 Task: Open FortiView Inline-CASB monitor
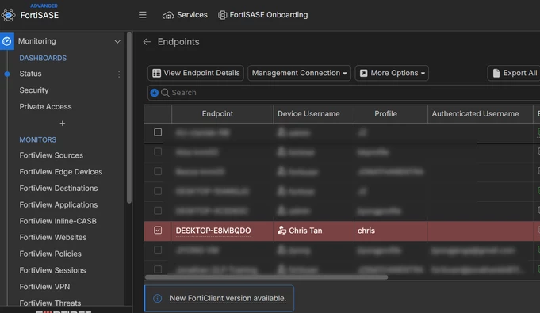click(x=58, y=221)
